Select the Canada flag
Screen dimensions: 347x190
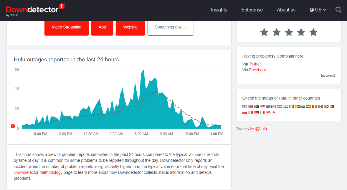(x=274, y=107)
